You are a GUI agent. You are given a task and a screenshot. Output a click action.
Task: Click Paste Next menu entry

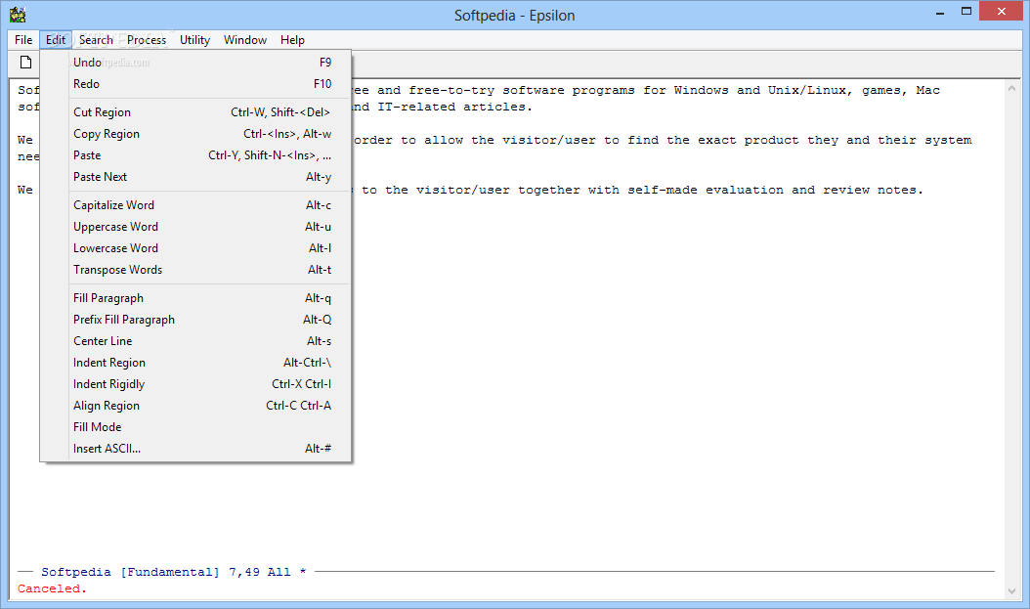pyautogui.click(x=195, y=177)
